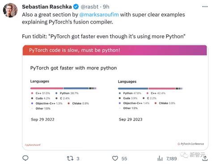Click the blue verified badge
This screenshot has width=212, height=164.
pyautogui.click(x=76, y=7)
